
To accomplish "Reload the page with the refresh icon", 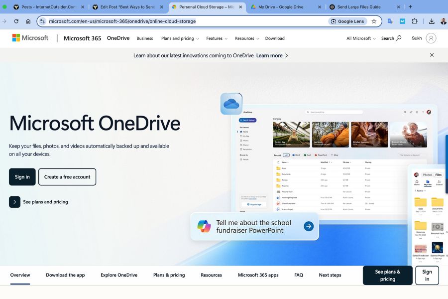I will tap(16, 21).
